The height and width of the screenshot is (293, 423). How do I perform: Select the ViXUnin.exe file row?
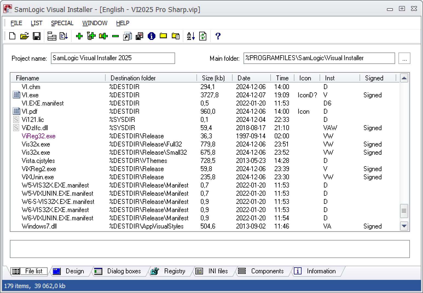(205, 177)
